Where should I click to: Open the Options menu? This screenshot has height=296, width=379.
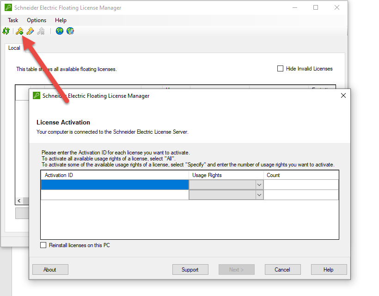click(x=37, y=20)
